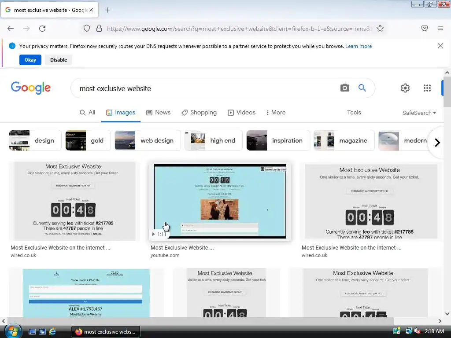
Task: Dismiss the DNS privacy notification bar
Action: [440, 46]
